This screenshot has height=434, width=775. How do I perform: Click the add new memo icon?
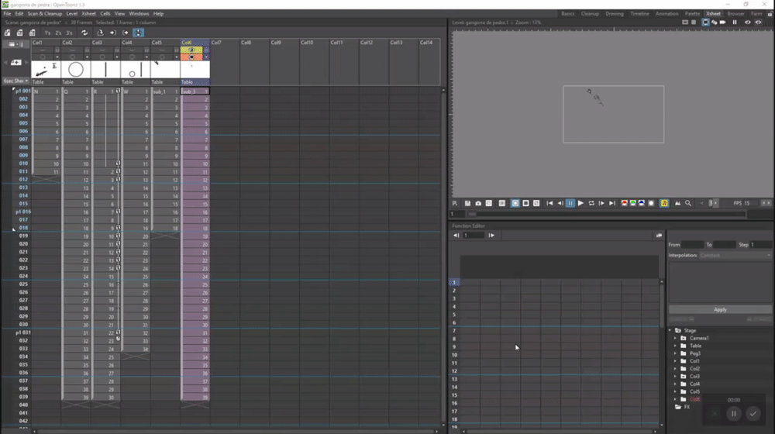click(x=15, y=62)
